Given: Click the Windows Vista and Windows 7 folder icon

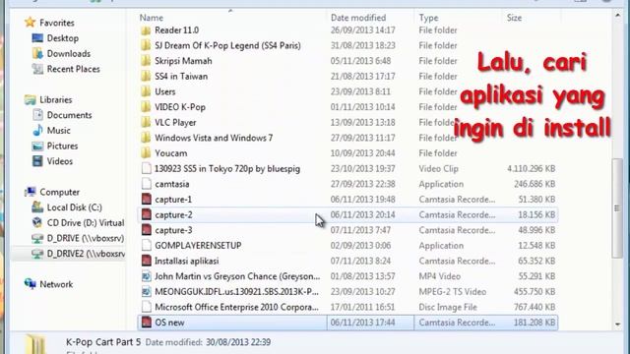Looking at the screenshot, I should pos(146,138).
